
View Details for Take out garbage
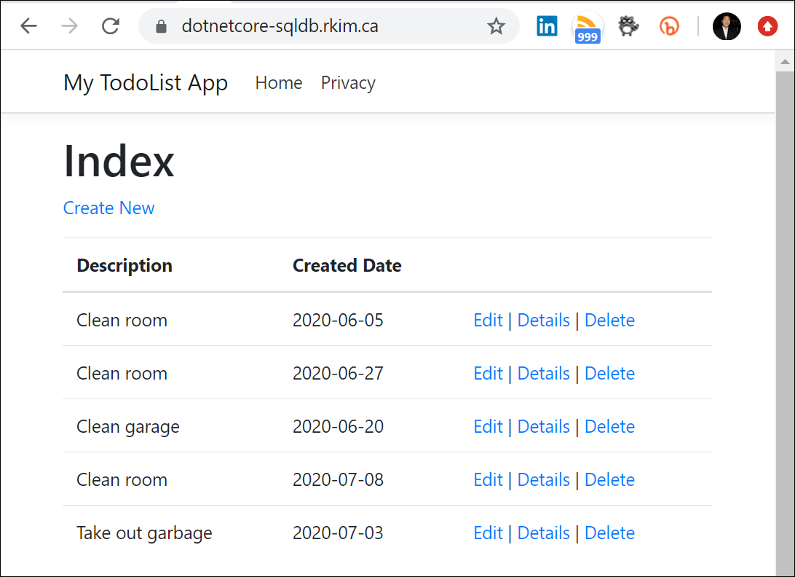tap(544, 533)
